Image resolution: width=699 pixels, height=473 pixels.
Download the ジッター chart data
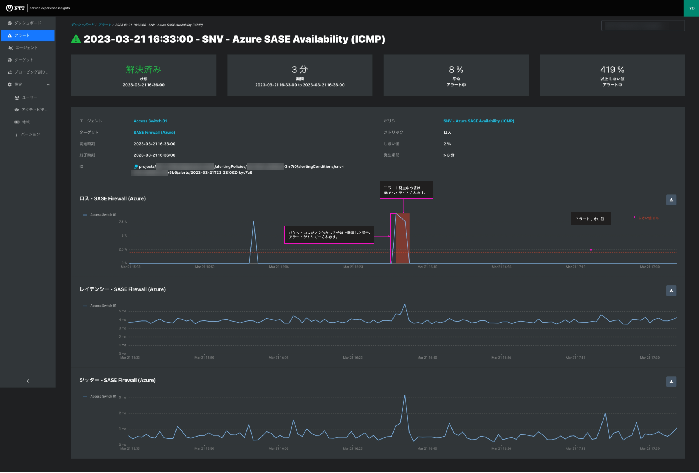(x=671, y=382)
